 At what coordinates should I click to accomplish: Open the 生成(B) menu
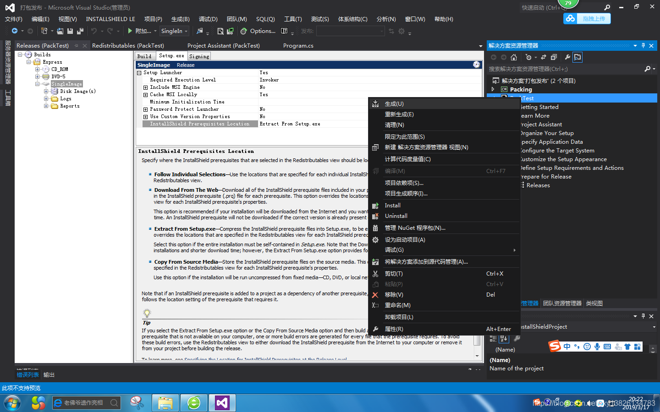180,19
